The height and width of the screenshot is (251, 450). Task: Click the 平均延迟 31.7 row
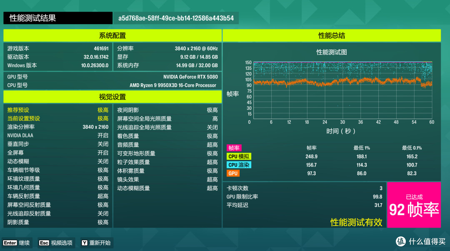click(304, 205)
